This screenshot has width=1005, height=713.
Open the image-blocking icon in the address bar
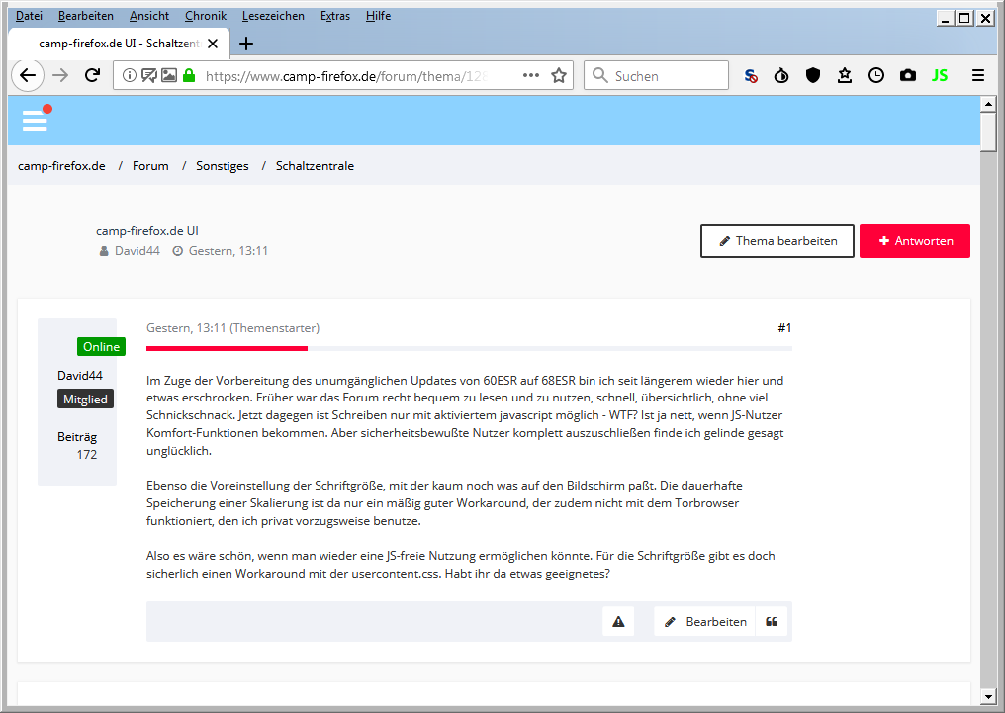tap(169, 75)
